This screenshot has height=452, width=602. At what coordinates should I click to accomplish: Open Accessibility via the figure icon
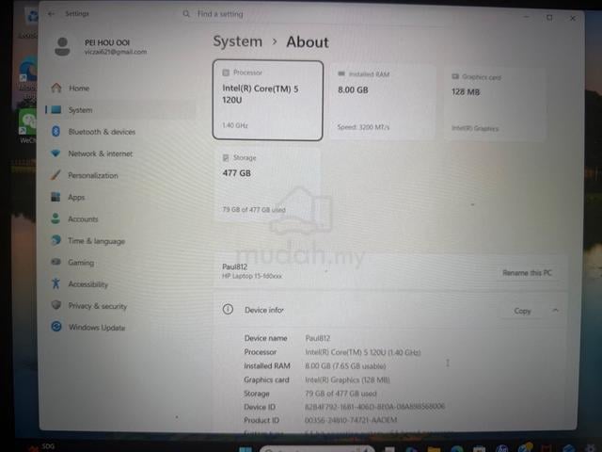click(x=56, y=283)
